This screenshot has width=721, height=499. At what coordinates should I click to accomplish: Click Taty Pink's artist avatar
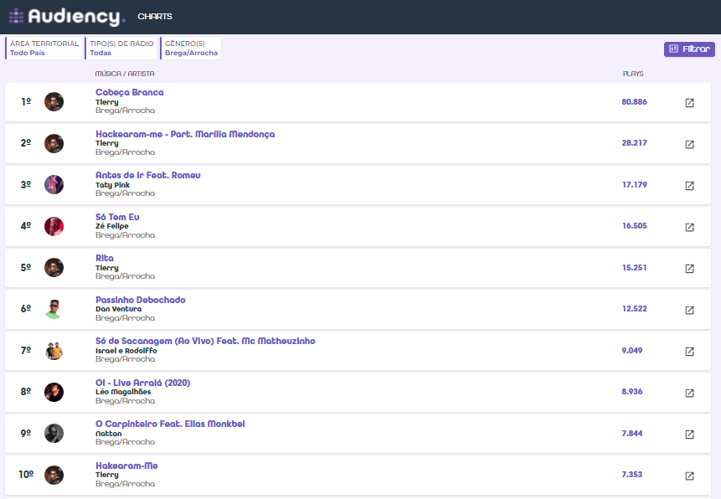coord(54,185)
